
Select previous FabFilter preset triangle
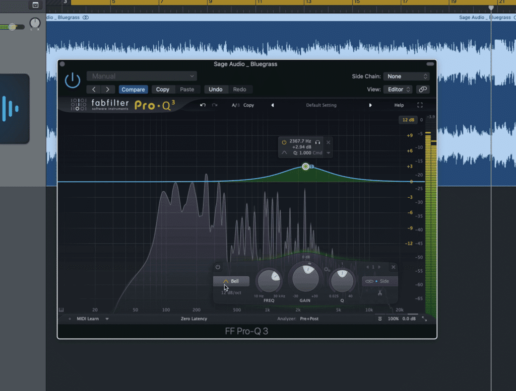click(273, 105)
